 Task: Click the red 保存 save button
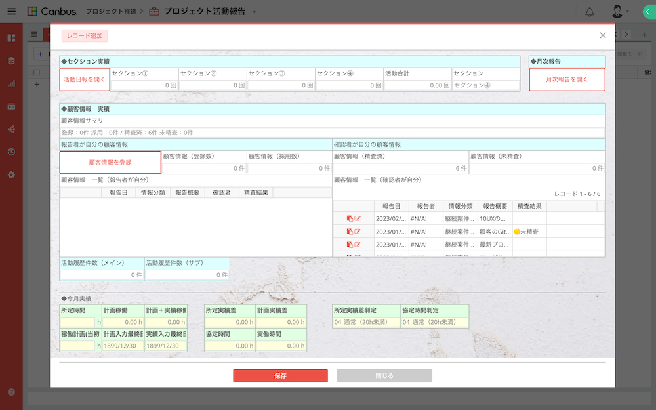pos(280,376)
